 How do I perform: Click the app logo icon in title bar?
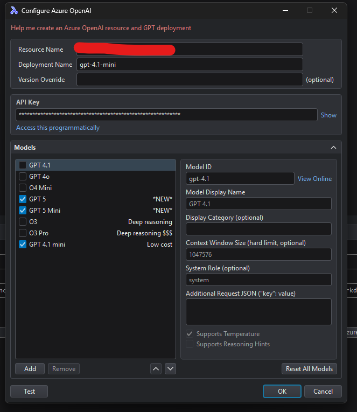(14, 11)
